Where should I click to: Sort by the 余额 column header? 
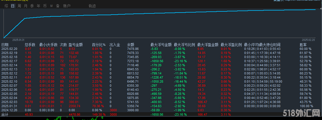point(131,45)
